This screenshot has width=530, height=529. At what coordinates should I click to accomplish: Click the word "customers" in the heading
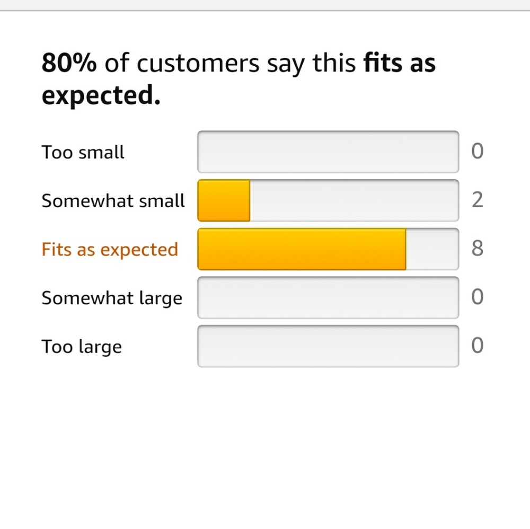tap(198, 64)
